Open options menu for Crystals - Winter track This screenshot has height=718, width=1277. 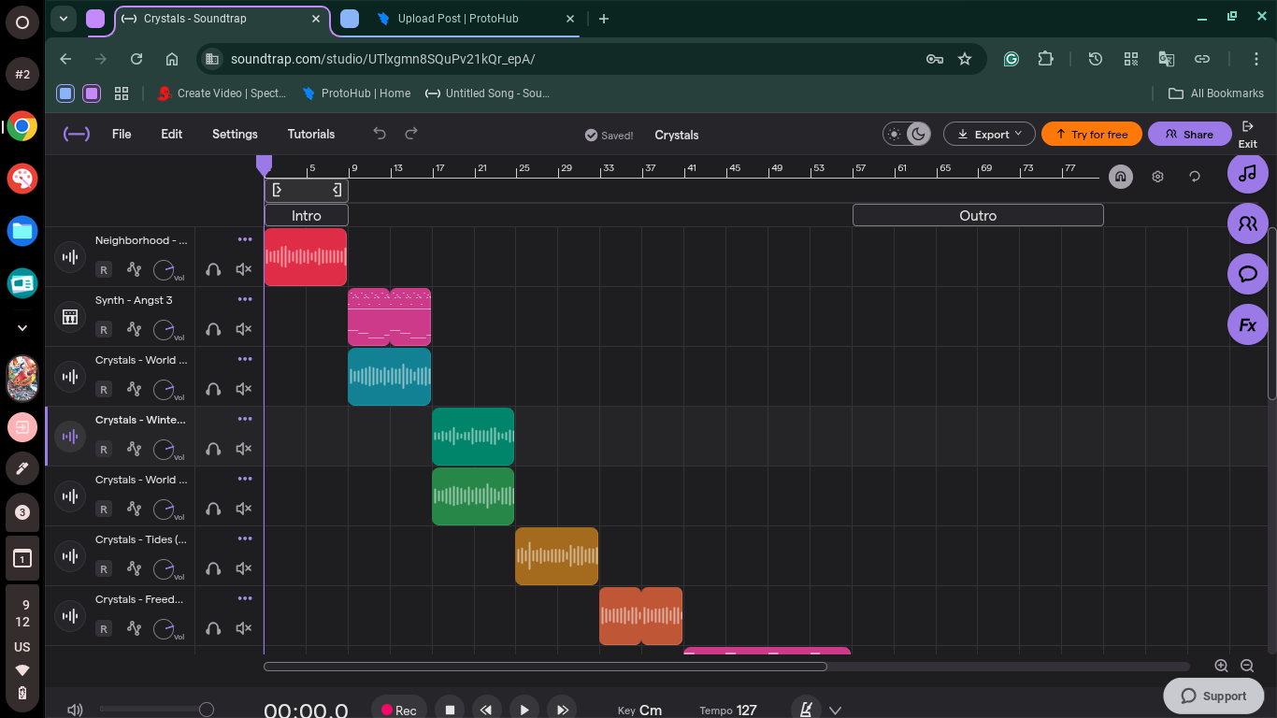(245, 419)
